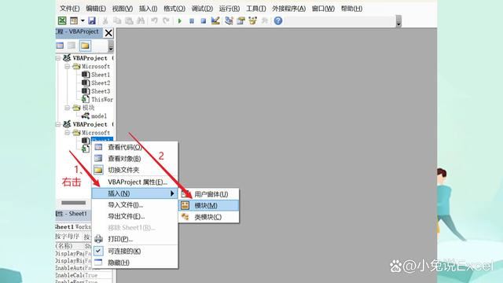The height and width of the screenshot is (283, 503).
Task: Close the VBAProject explorer panel
Action: click(x=108, y=33)
